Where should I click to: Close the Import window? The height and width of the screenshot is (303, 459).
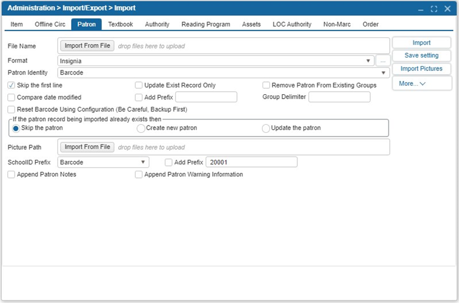(447, 9)
